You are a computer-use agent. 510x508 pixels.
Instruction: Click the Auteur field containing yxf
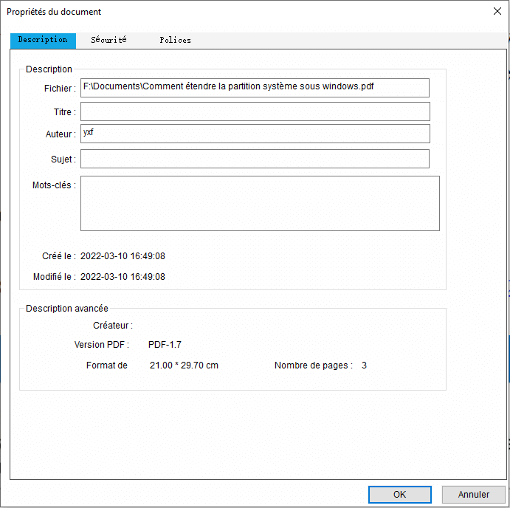[255, 134]
